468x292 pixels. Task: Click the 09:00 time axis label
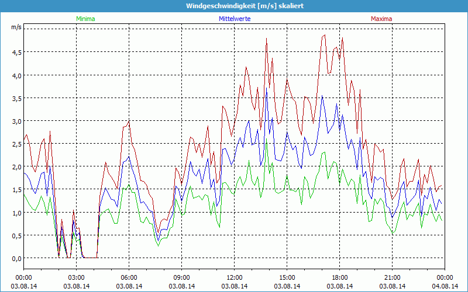coord(182,277)
